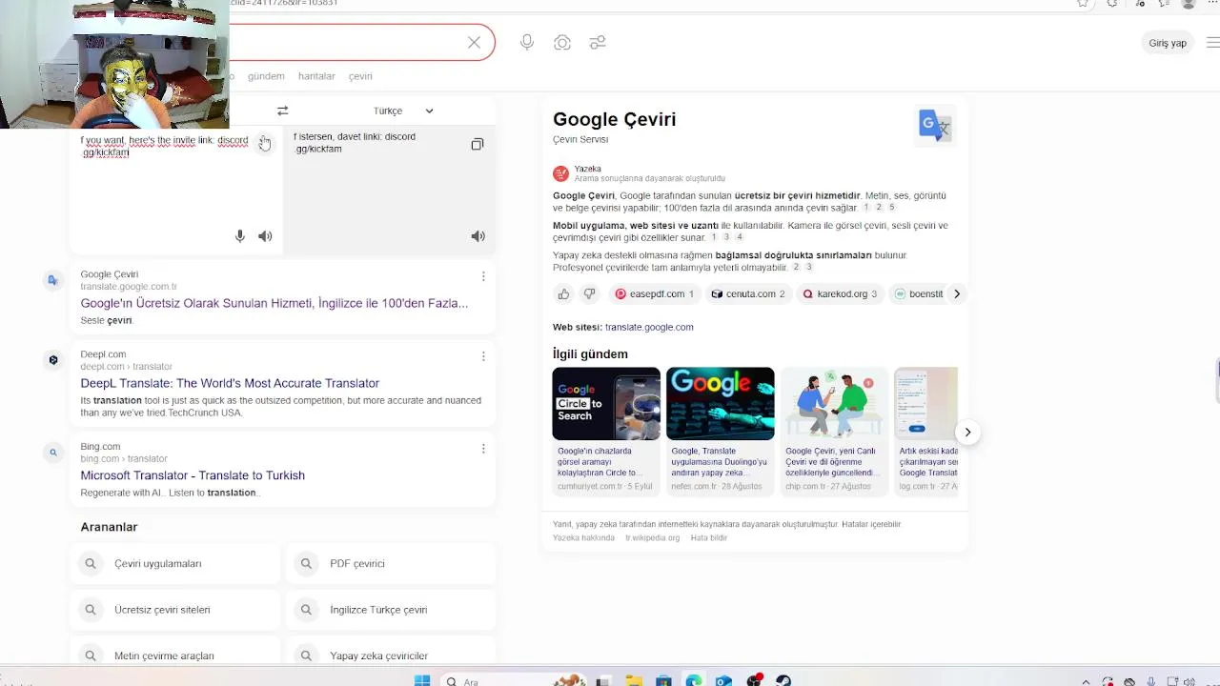This screenshot has height=686, width=1220.
Task: Switch to the gündem tab
Action: tap(266, 76)
